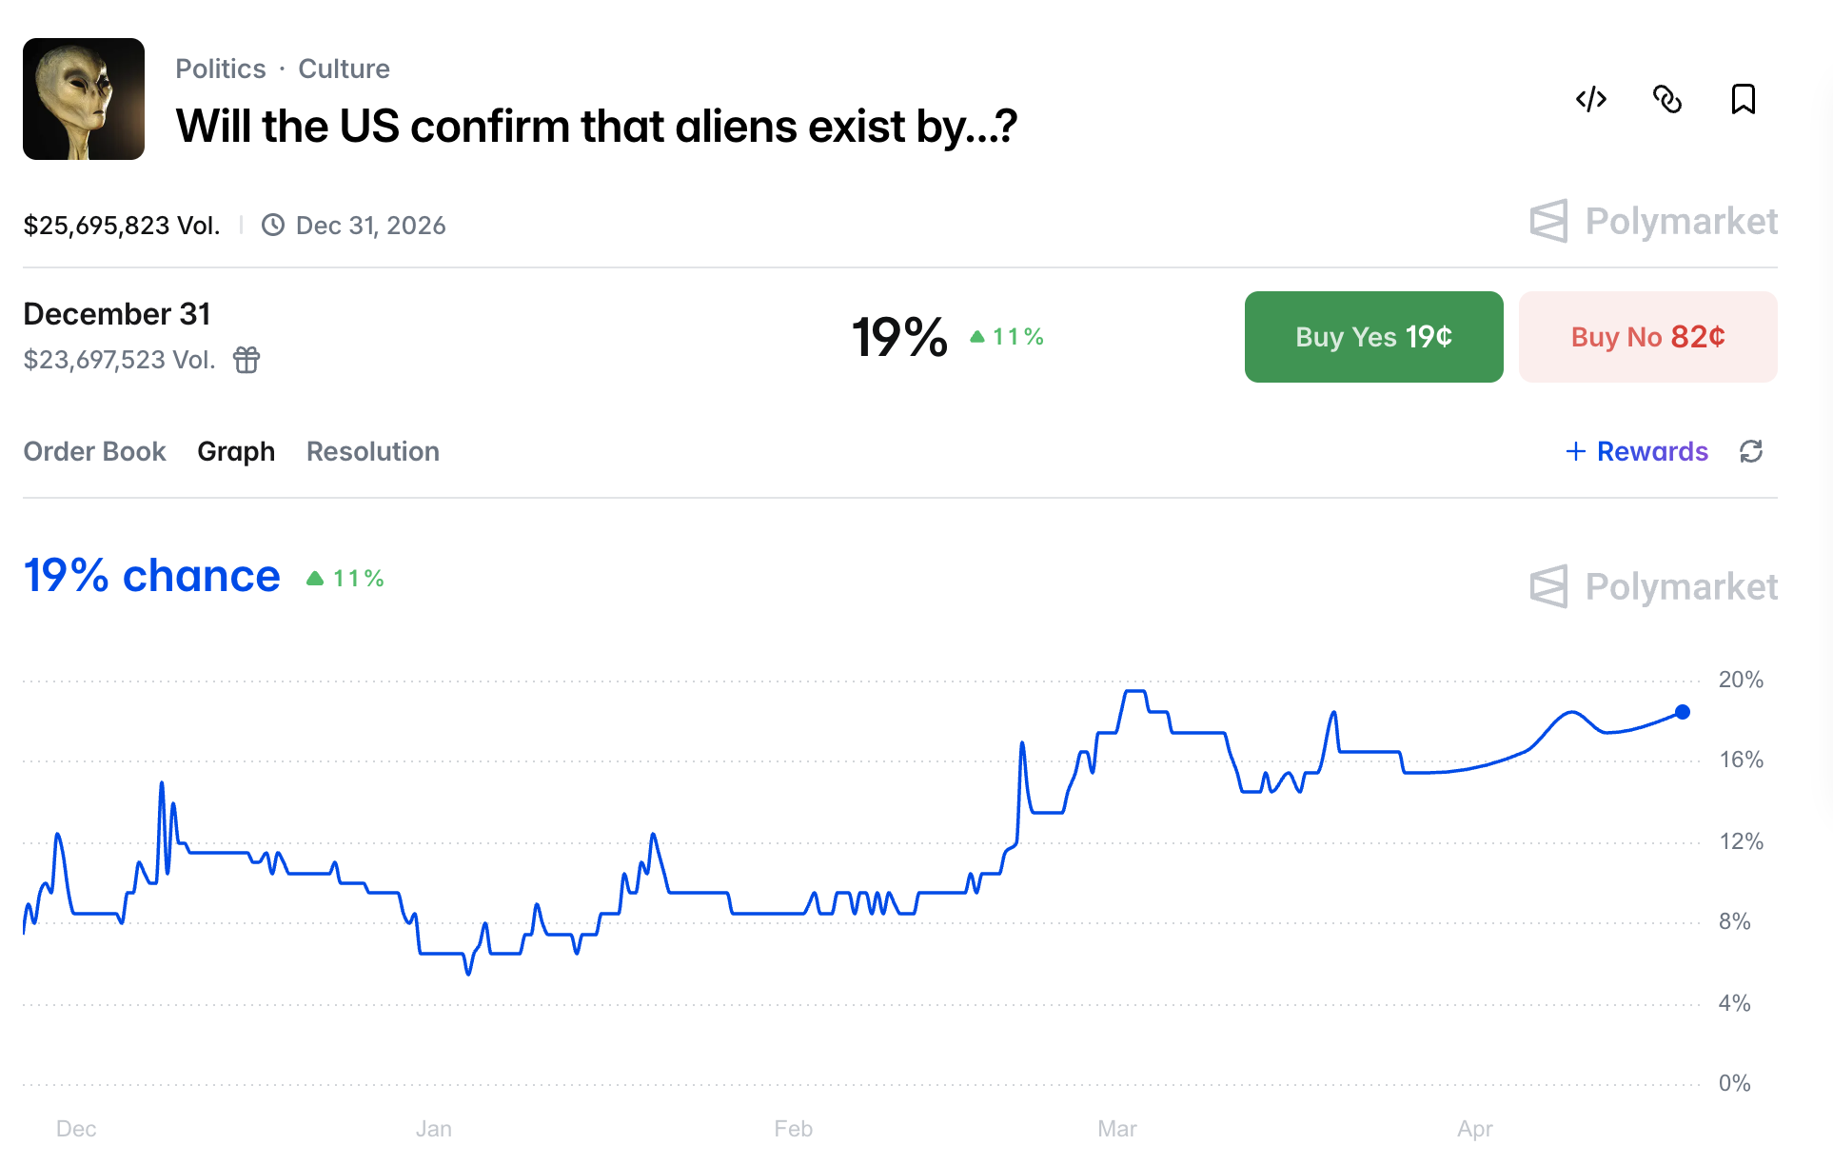Click the Polymarket logo near the header
The image size is (1833, 1165).
[x=1653, y=222]
